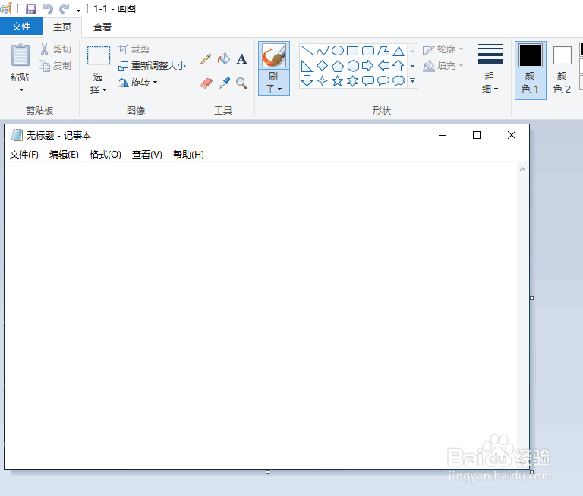Click 重新调整大小 button
Image resolution: width=583 pixels, height=496 pixels.
click(x=152, y=66)
